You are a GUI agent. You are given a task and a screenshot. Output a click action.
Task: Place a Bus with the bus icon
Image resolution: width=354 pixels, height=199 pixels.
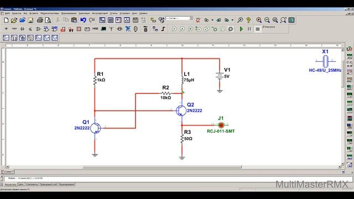[163, 29]
